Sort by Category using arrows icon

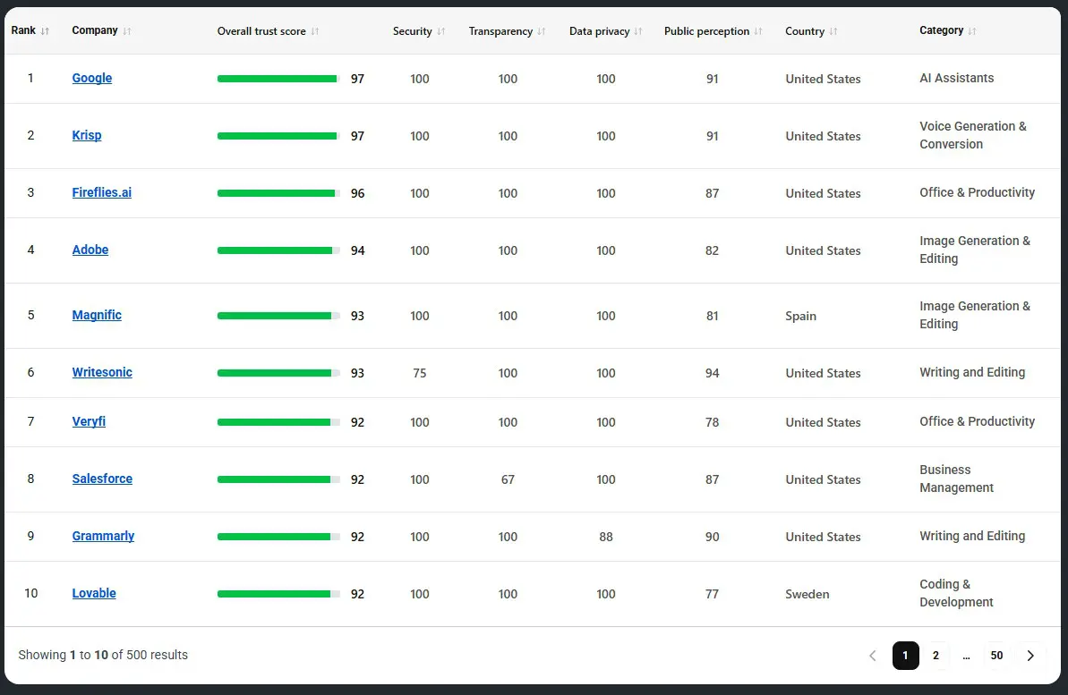tap(972, 31)
